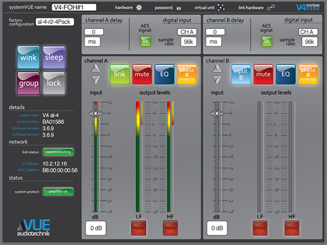Mute channel B with the red mute button

pyautogui.click(x=263, y=74)
